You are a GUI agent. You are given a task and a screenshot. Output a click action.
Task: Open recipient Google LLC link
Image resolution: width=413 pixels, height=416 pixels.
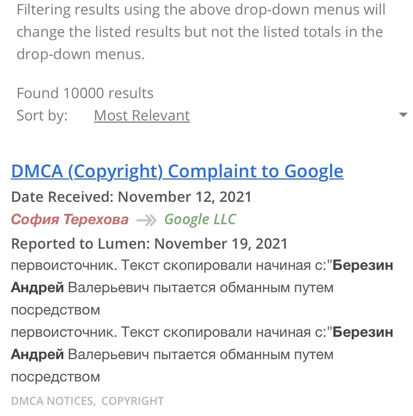click(200, 219)
